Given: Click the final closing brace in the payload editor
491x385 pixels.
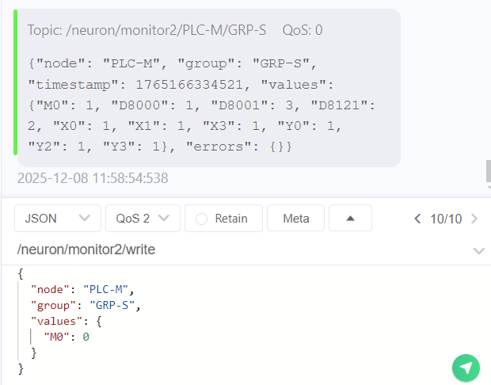Looking at the screenshot, I should click(21, 368).
